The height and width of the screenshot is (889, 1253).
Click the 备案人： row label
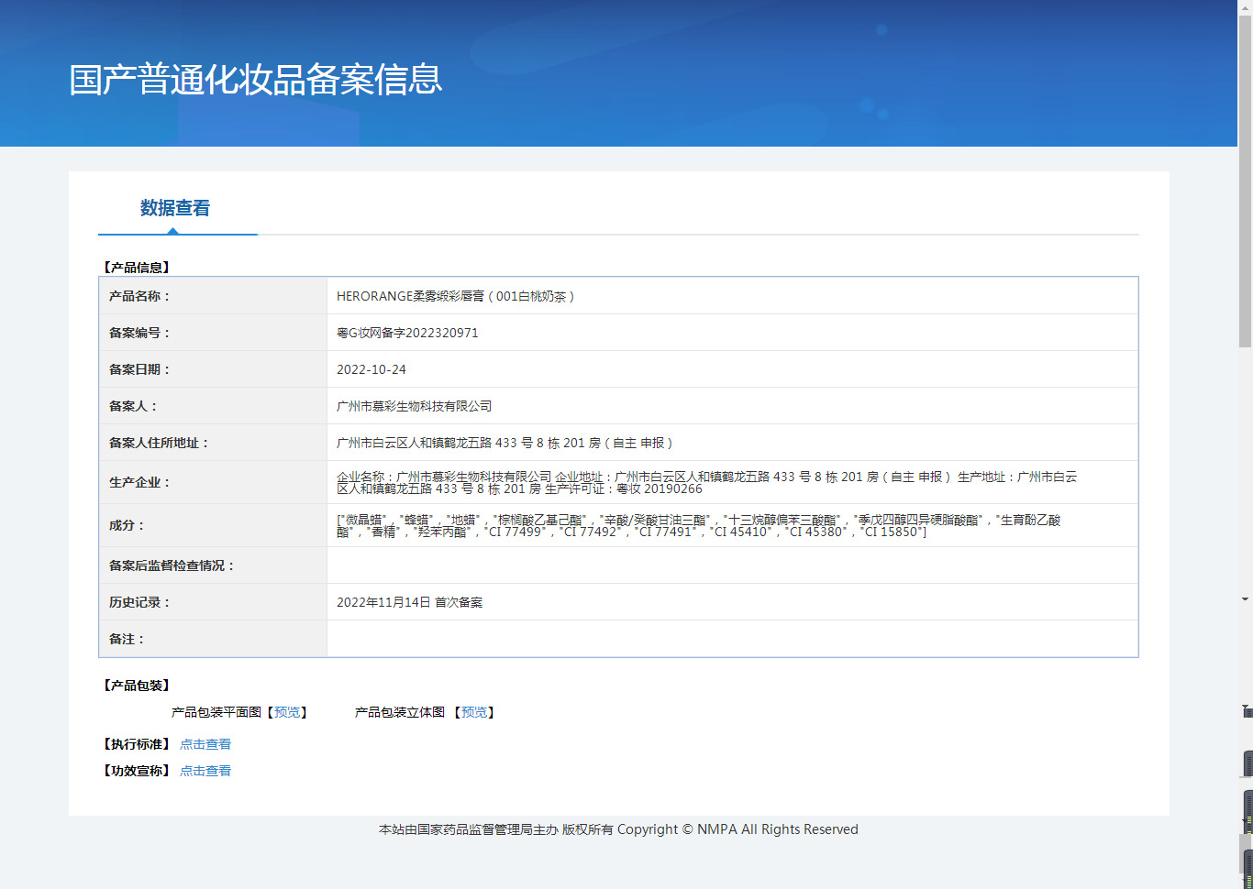(134, 406)
